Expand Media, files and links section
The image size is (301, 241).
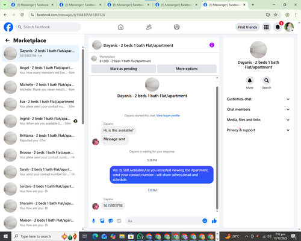(258, 120)
